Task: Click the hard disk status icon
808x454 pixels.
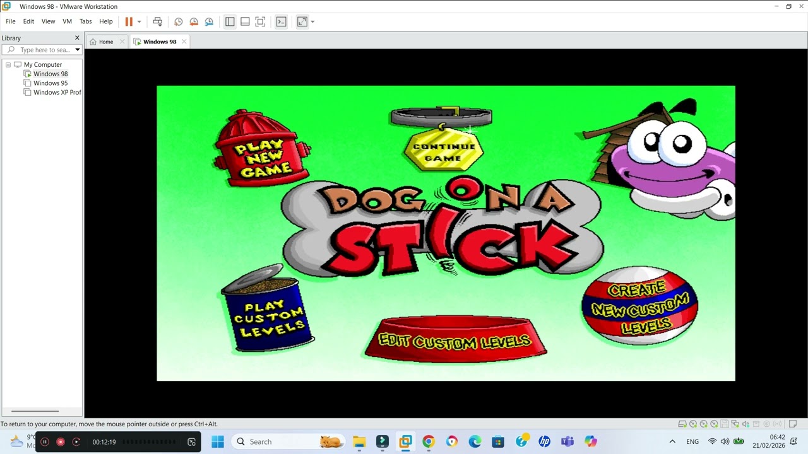Action: point(682,424)
